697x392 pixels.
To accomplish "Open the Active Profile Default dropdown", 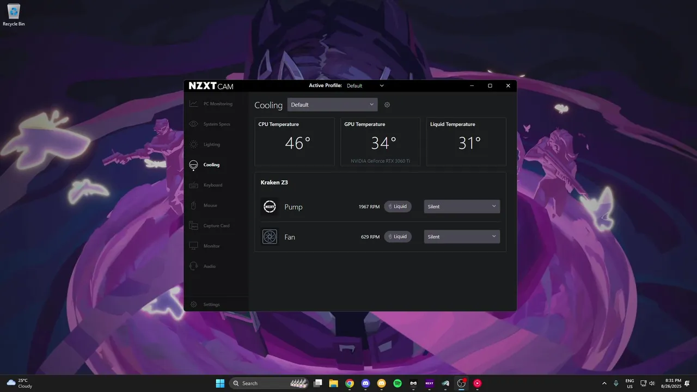I will (x=365, y=85).
